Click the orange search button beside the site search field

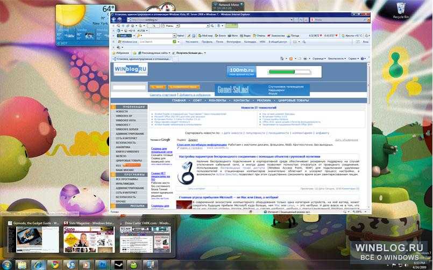tap(158, 87)
